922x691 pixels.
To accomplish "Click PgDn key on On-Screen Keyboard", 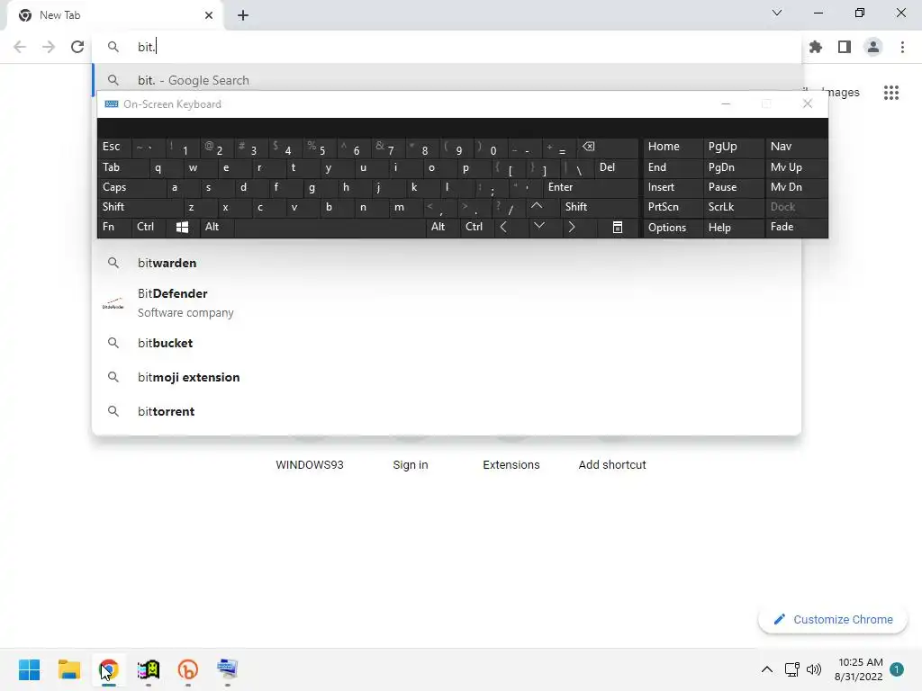I will [733, 167].
